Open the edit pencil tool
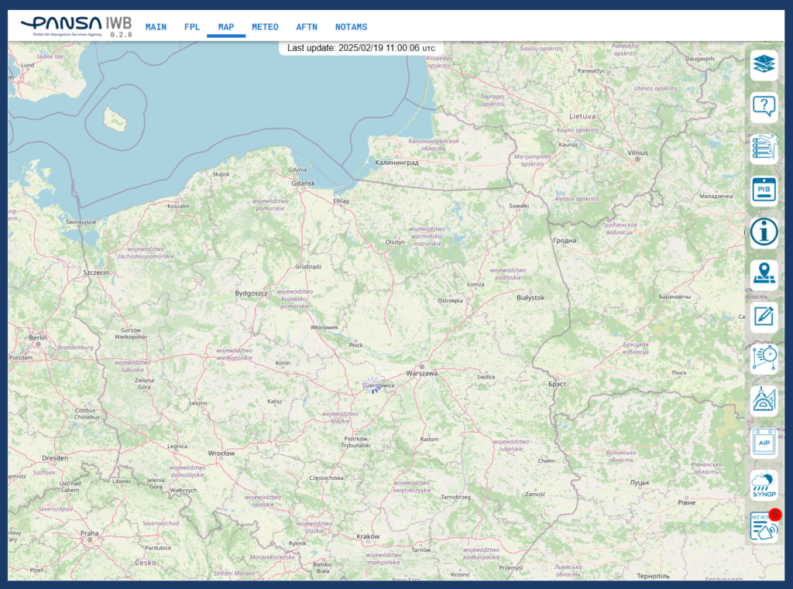This screenshot has width=793, height=589. (764, 317)
